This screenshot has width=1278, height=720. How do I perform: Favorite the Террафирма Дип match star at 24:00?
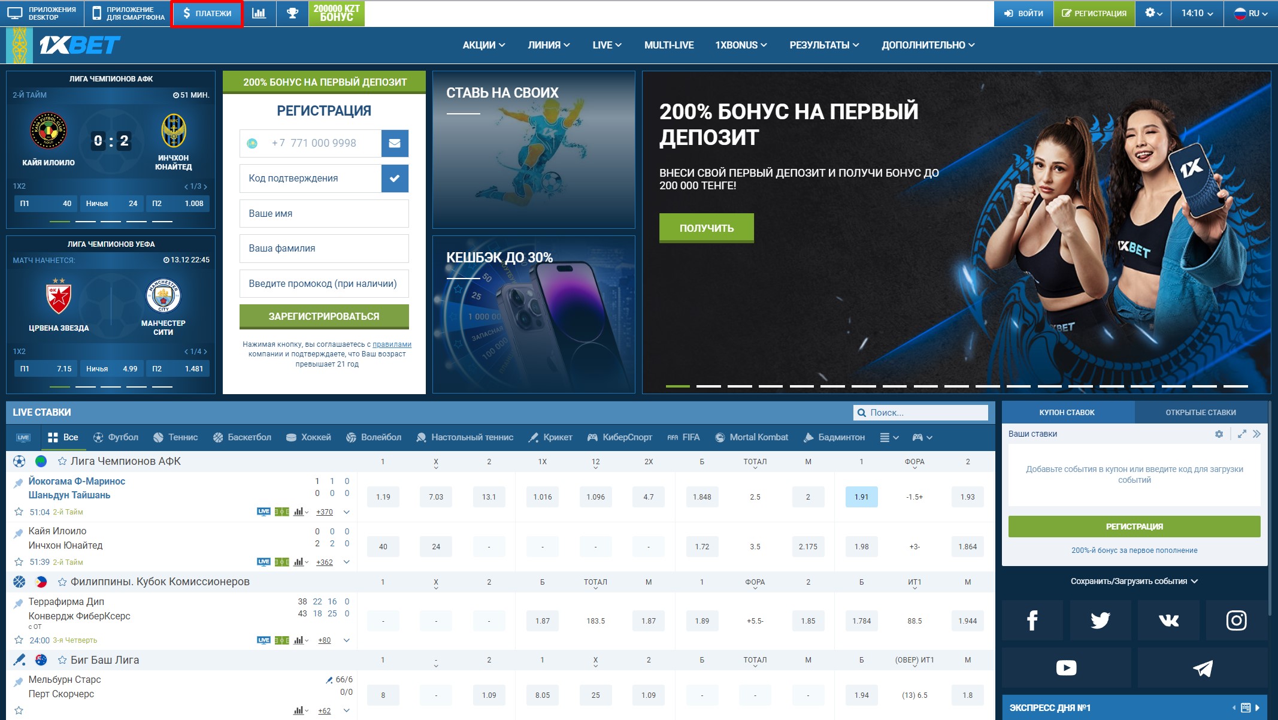coord(19,640)
